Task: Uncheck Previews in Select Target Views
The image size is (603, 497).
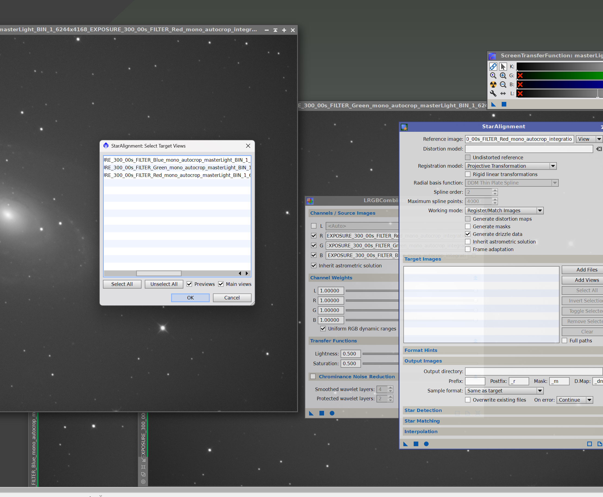Action: click(x=189, y=284)
